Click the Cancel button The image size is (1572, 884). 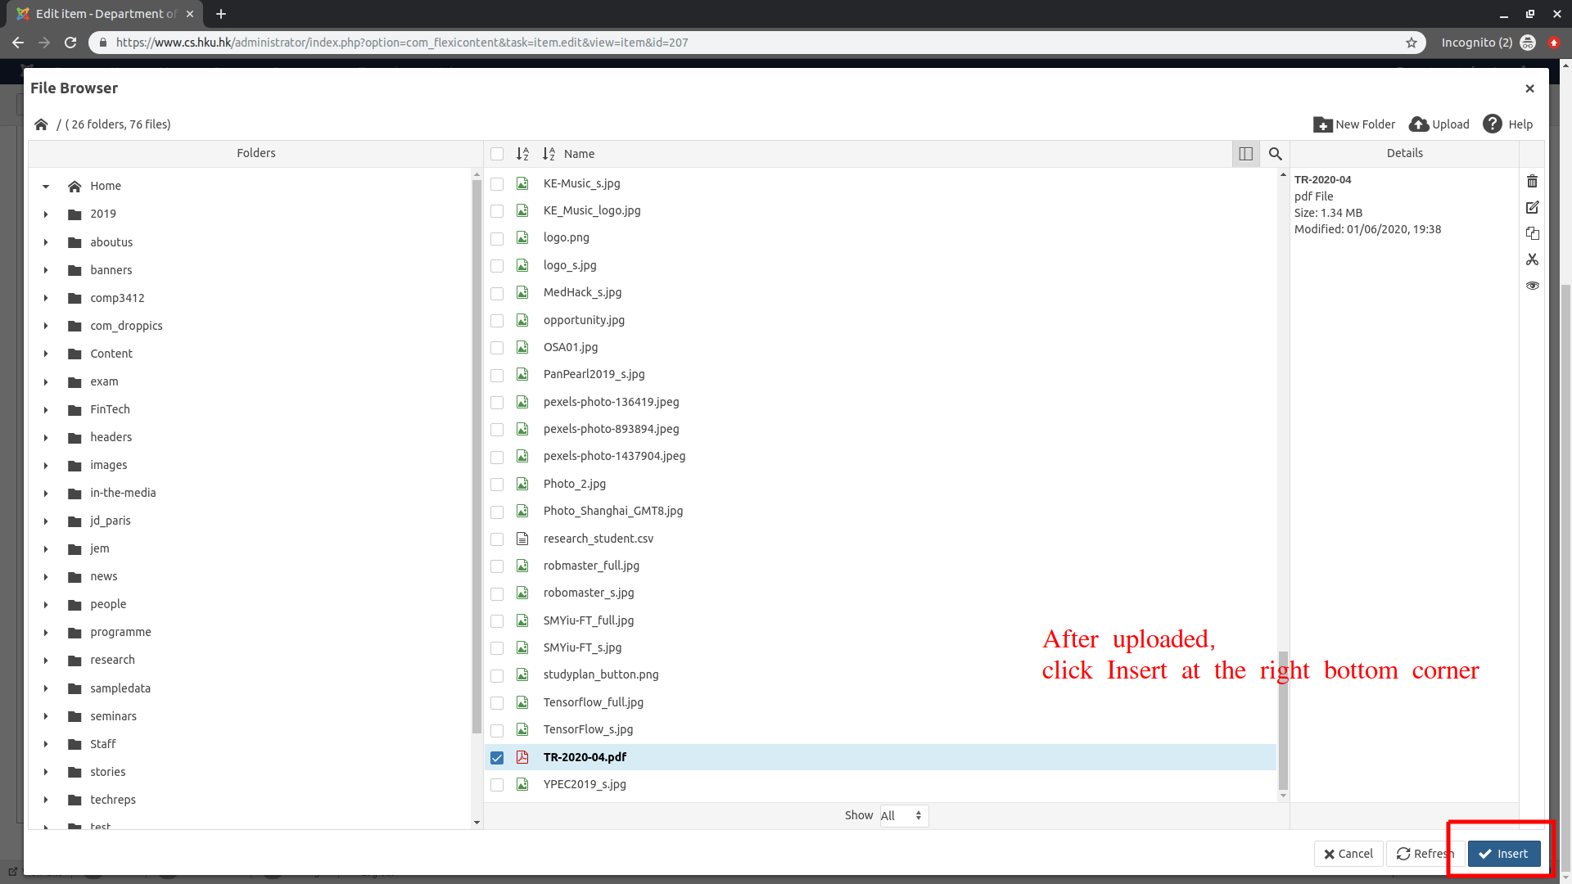click(x=1348, y=854)
